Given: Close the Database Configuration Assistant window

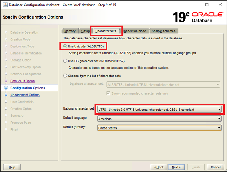Looking at the screenshot, I should coord(220,5).
